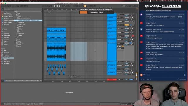This screenshot has width=188, height=106.
Task: Open master track 1/2 output dropdown
Action: (120, 79)
